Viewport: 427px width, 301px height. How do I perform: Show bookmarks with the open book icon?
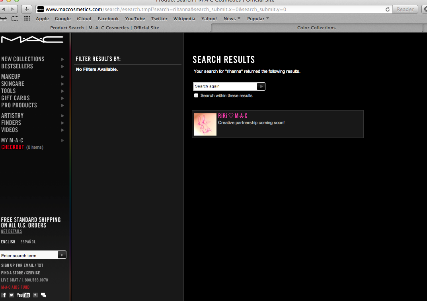coord(15,19)
